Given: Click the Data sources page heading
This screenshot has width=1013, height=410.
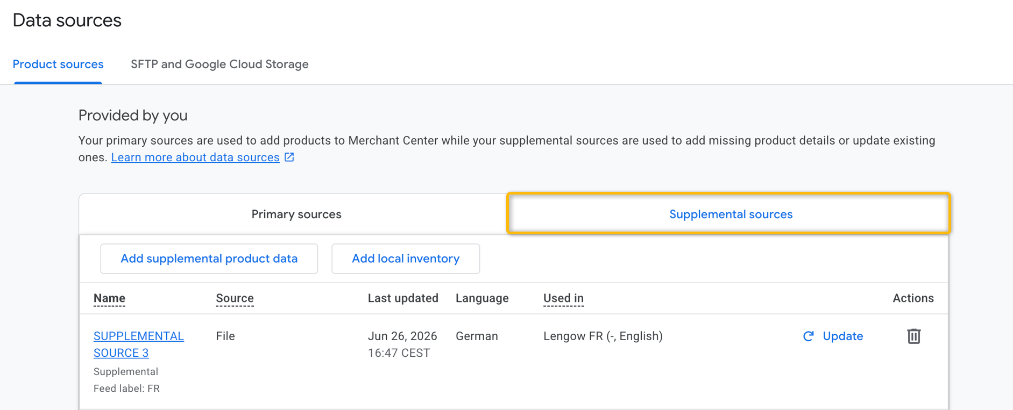Looking at the screenshot, I should point(67,20).
